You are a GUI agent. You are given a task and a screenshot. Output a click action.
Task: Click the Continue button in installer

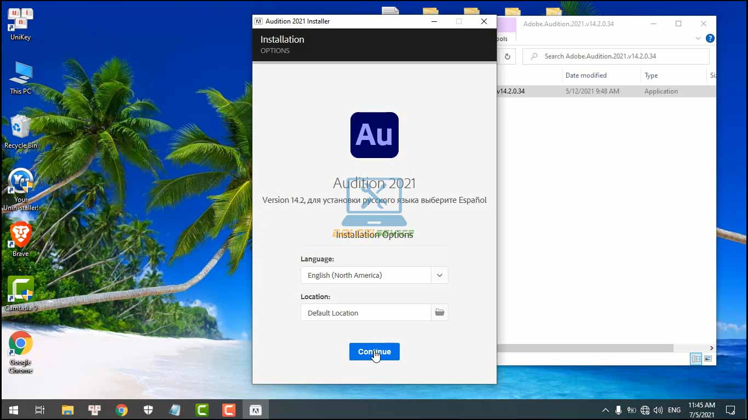click(374, 352)
